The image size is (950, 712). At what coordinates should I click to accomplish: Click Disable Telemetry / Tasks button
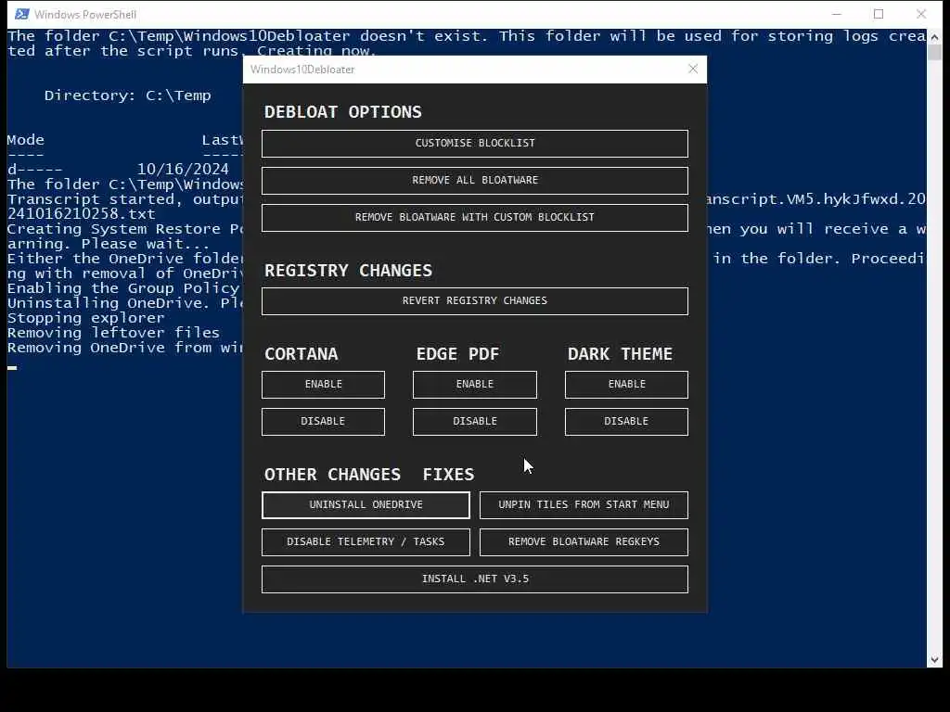pyautogui.click(x=366, y=541)
